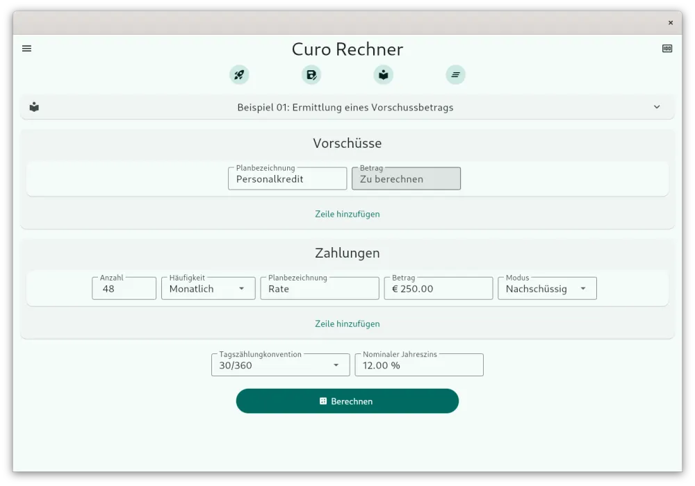Expand the Beispiel 01 chevron
This screenshot has width=695, height=486.
pos(657,107)
